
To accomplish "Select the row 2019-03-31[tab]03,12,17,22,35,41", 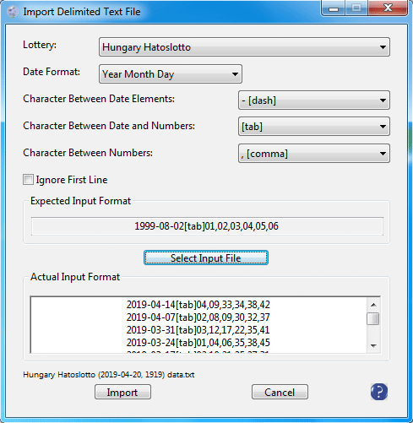I will (x=198, y=330).
